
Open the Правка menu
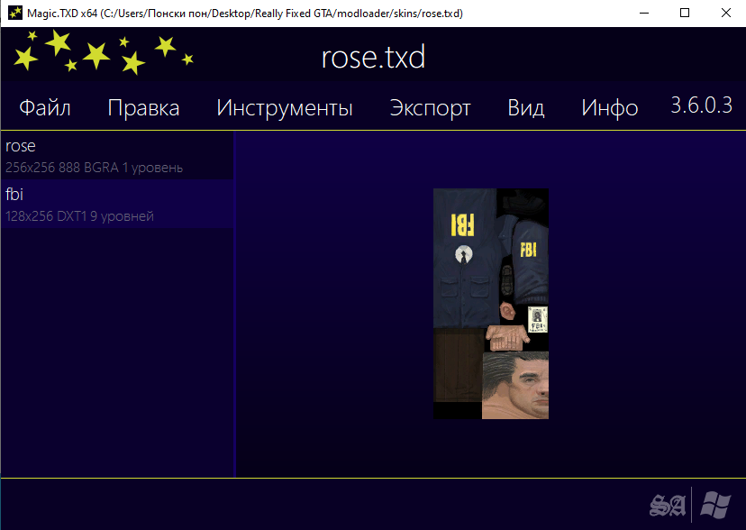[143, 108]
